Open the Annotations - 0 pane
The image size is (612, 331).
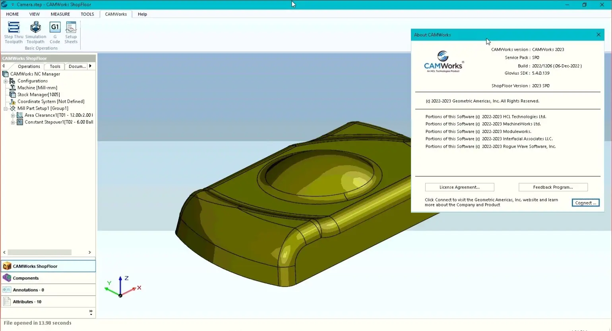click(48, 290)
